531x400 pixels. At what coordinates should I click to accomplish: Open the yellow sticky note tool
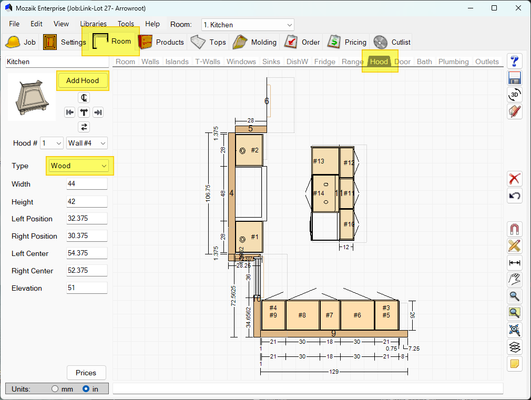515,364
